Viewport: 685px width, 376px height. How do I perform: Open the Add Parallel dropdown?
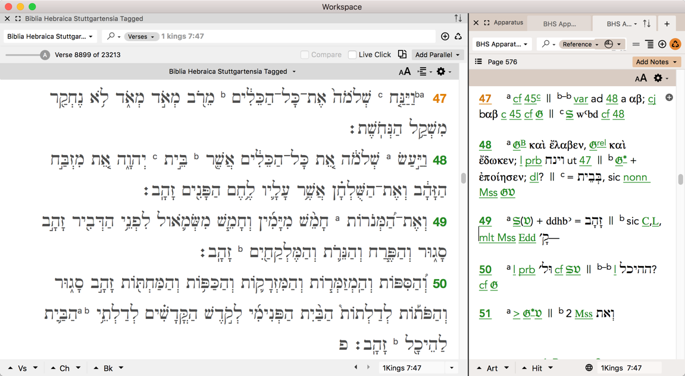pos(438,55)
